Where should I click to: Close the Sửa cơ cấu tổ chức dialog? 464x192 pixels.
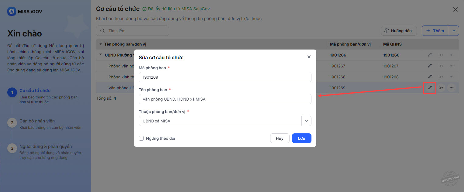coord(309,57)
